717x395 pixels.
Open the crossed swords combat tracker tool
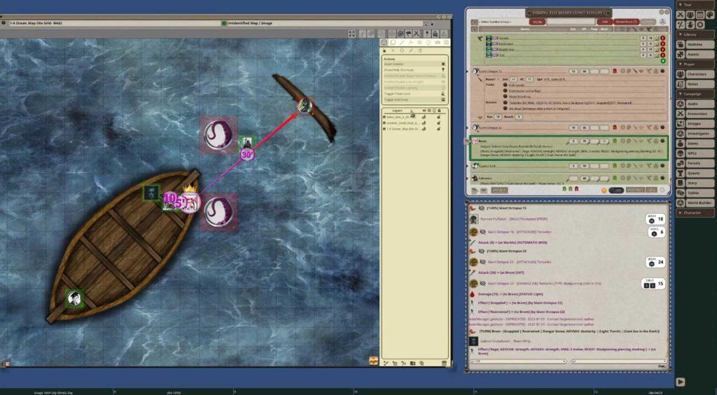(681, 15)
